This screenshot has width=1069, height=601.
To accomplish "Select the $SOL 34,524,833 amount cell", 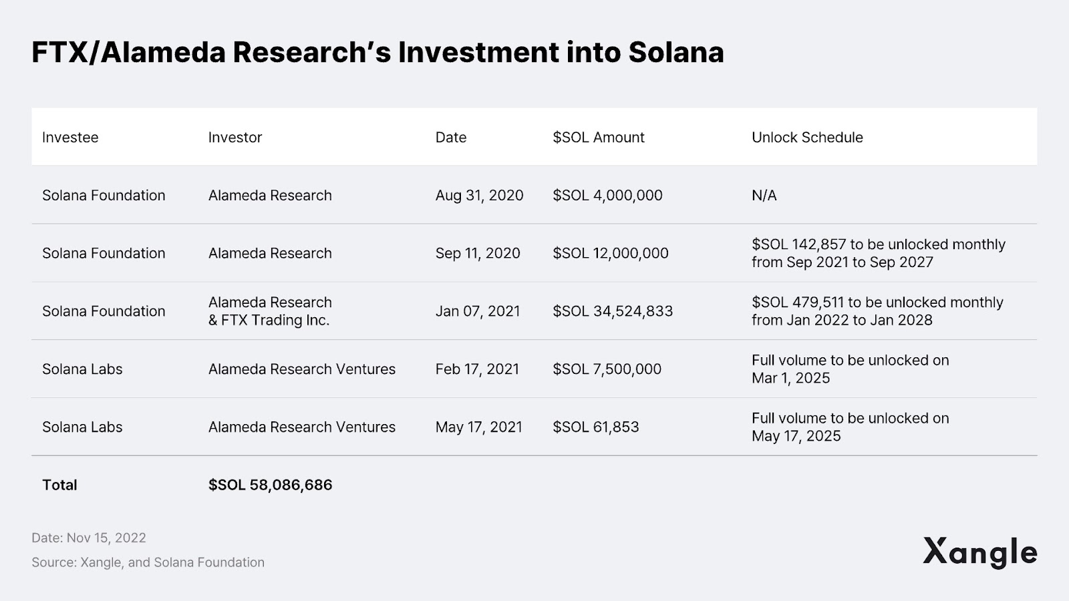I will tap(613, 311).
